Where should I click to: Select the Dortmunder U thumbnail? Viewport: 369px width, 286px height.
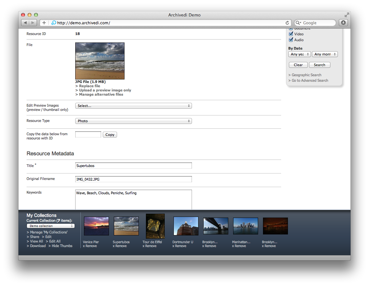pos(186,226)
